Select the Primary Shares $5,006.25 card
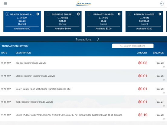 point(144,21)
